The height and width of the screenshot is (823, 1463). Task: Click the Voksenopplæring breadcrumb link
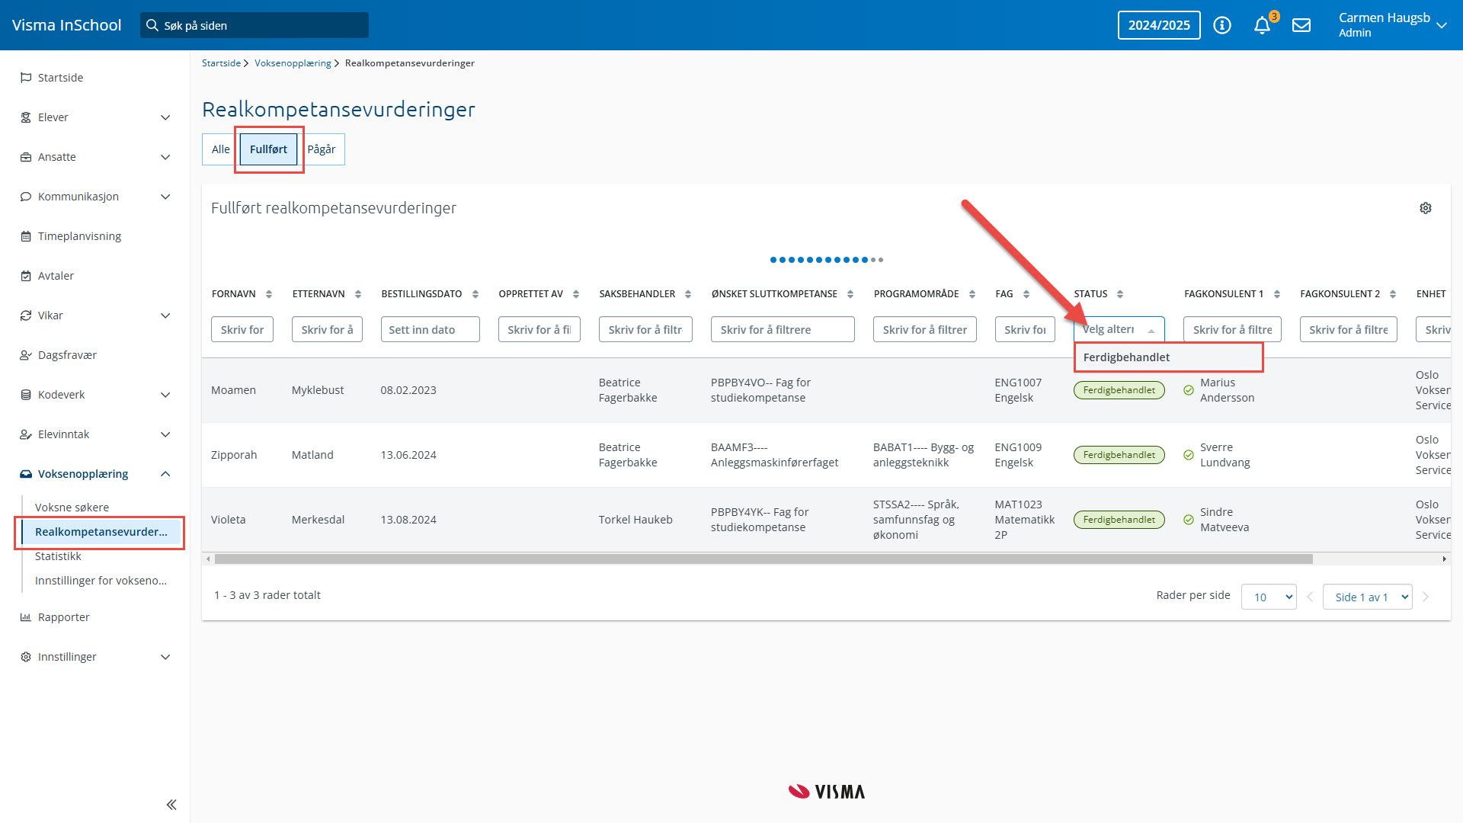pos(293,63)
